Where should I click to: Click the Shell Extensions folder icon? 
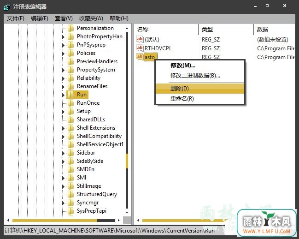[x=71, y=128]
